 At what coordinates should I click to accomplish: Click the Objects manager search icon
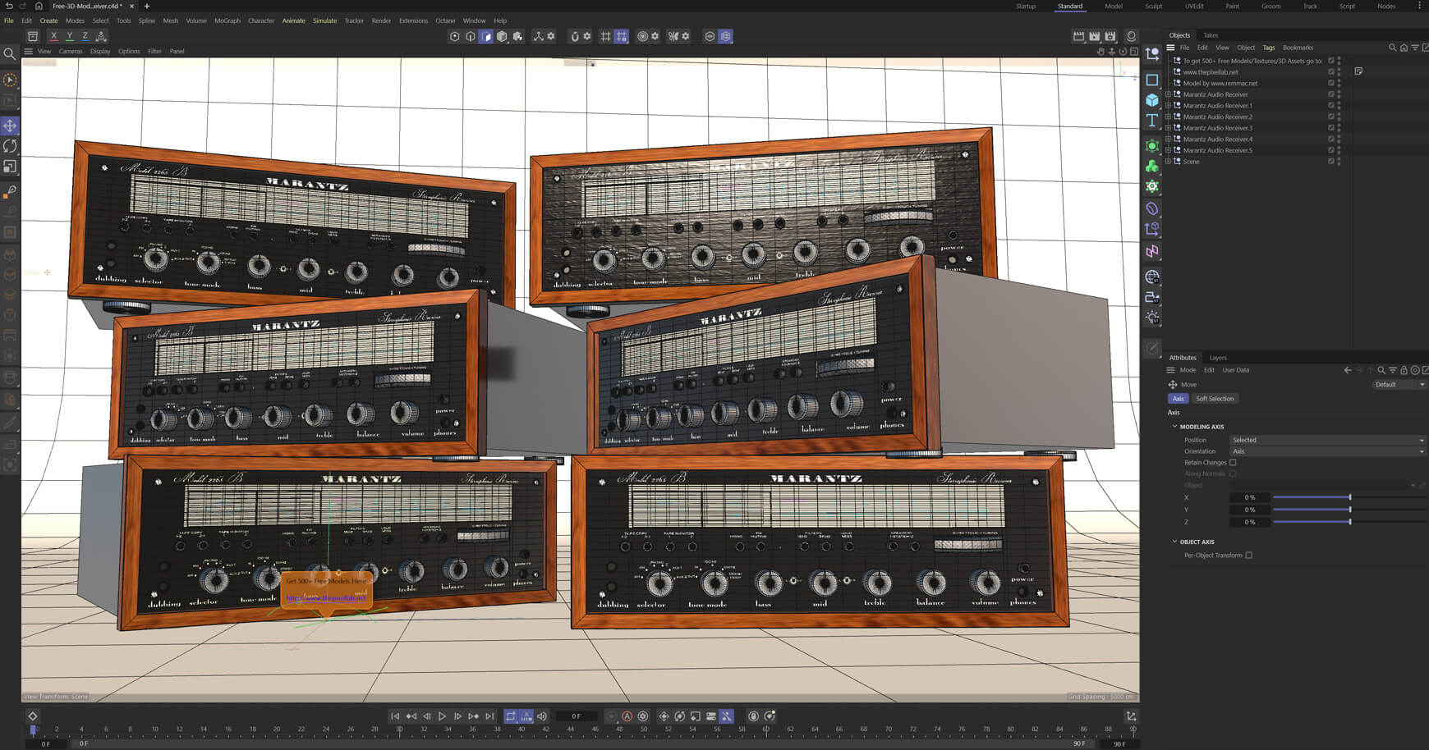1392,48
